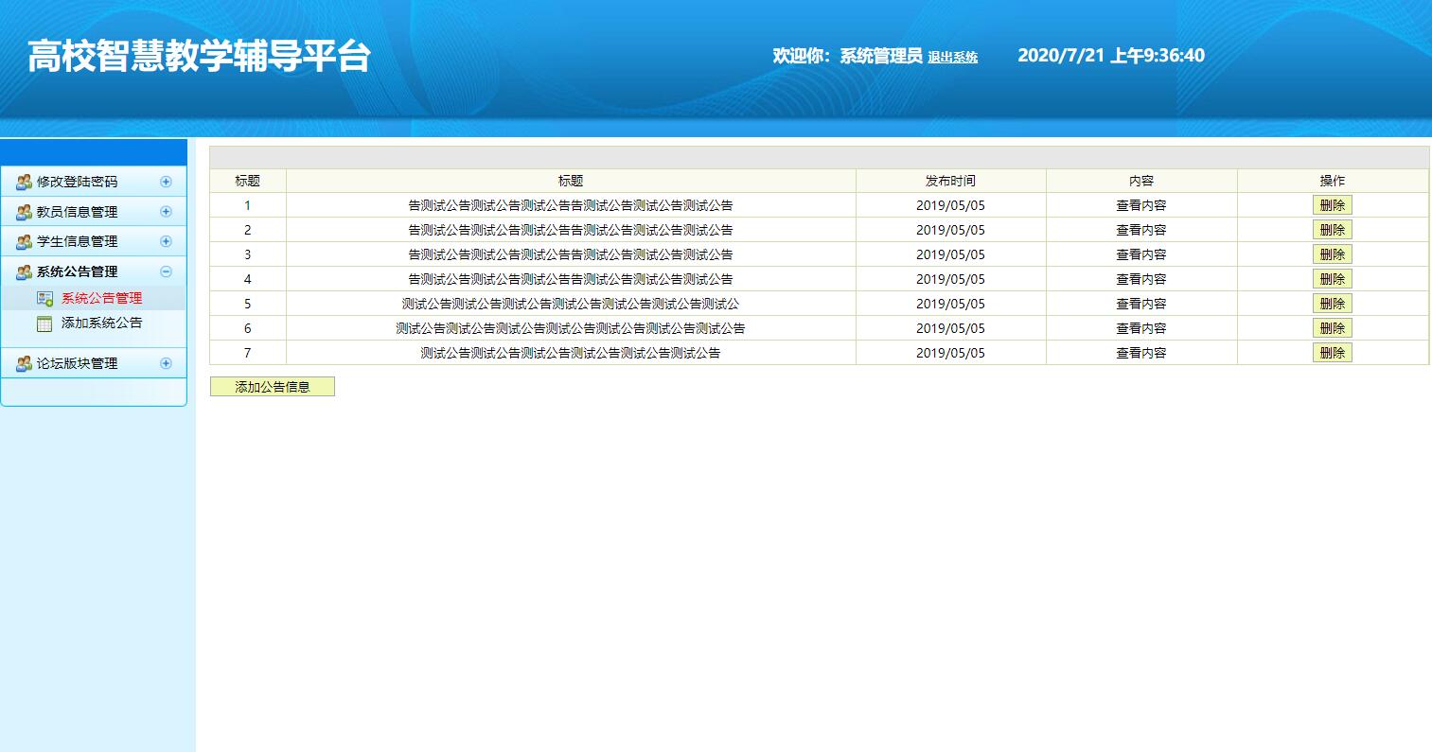This screenshot has height=752, width=1432.
Task: Click 退出系统 to log out
Action: click(956, 57)
